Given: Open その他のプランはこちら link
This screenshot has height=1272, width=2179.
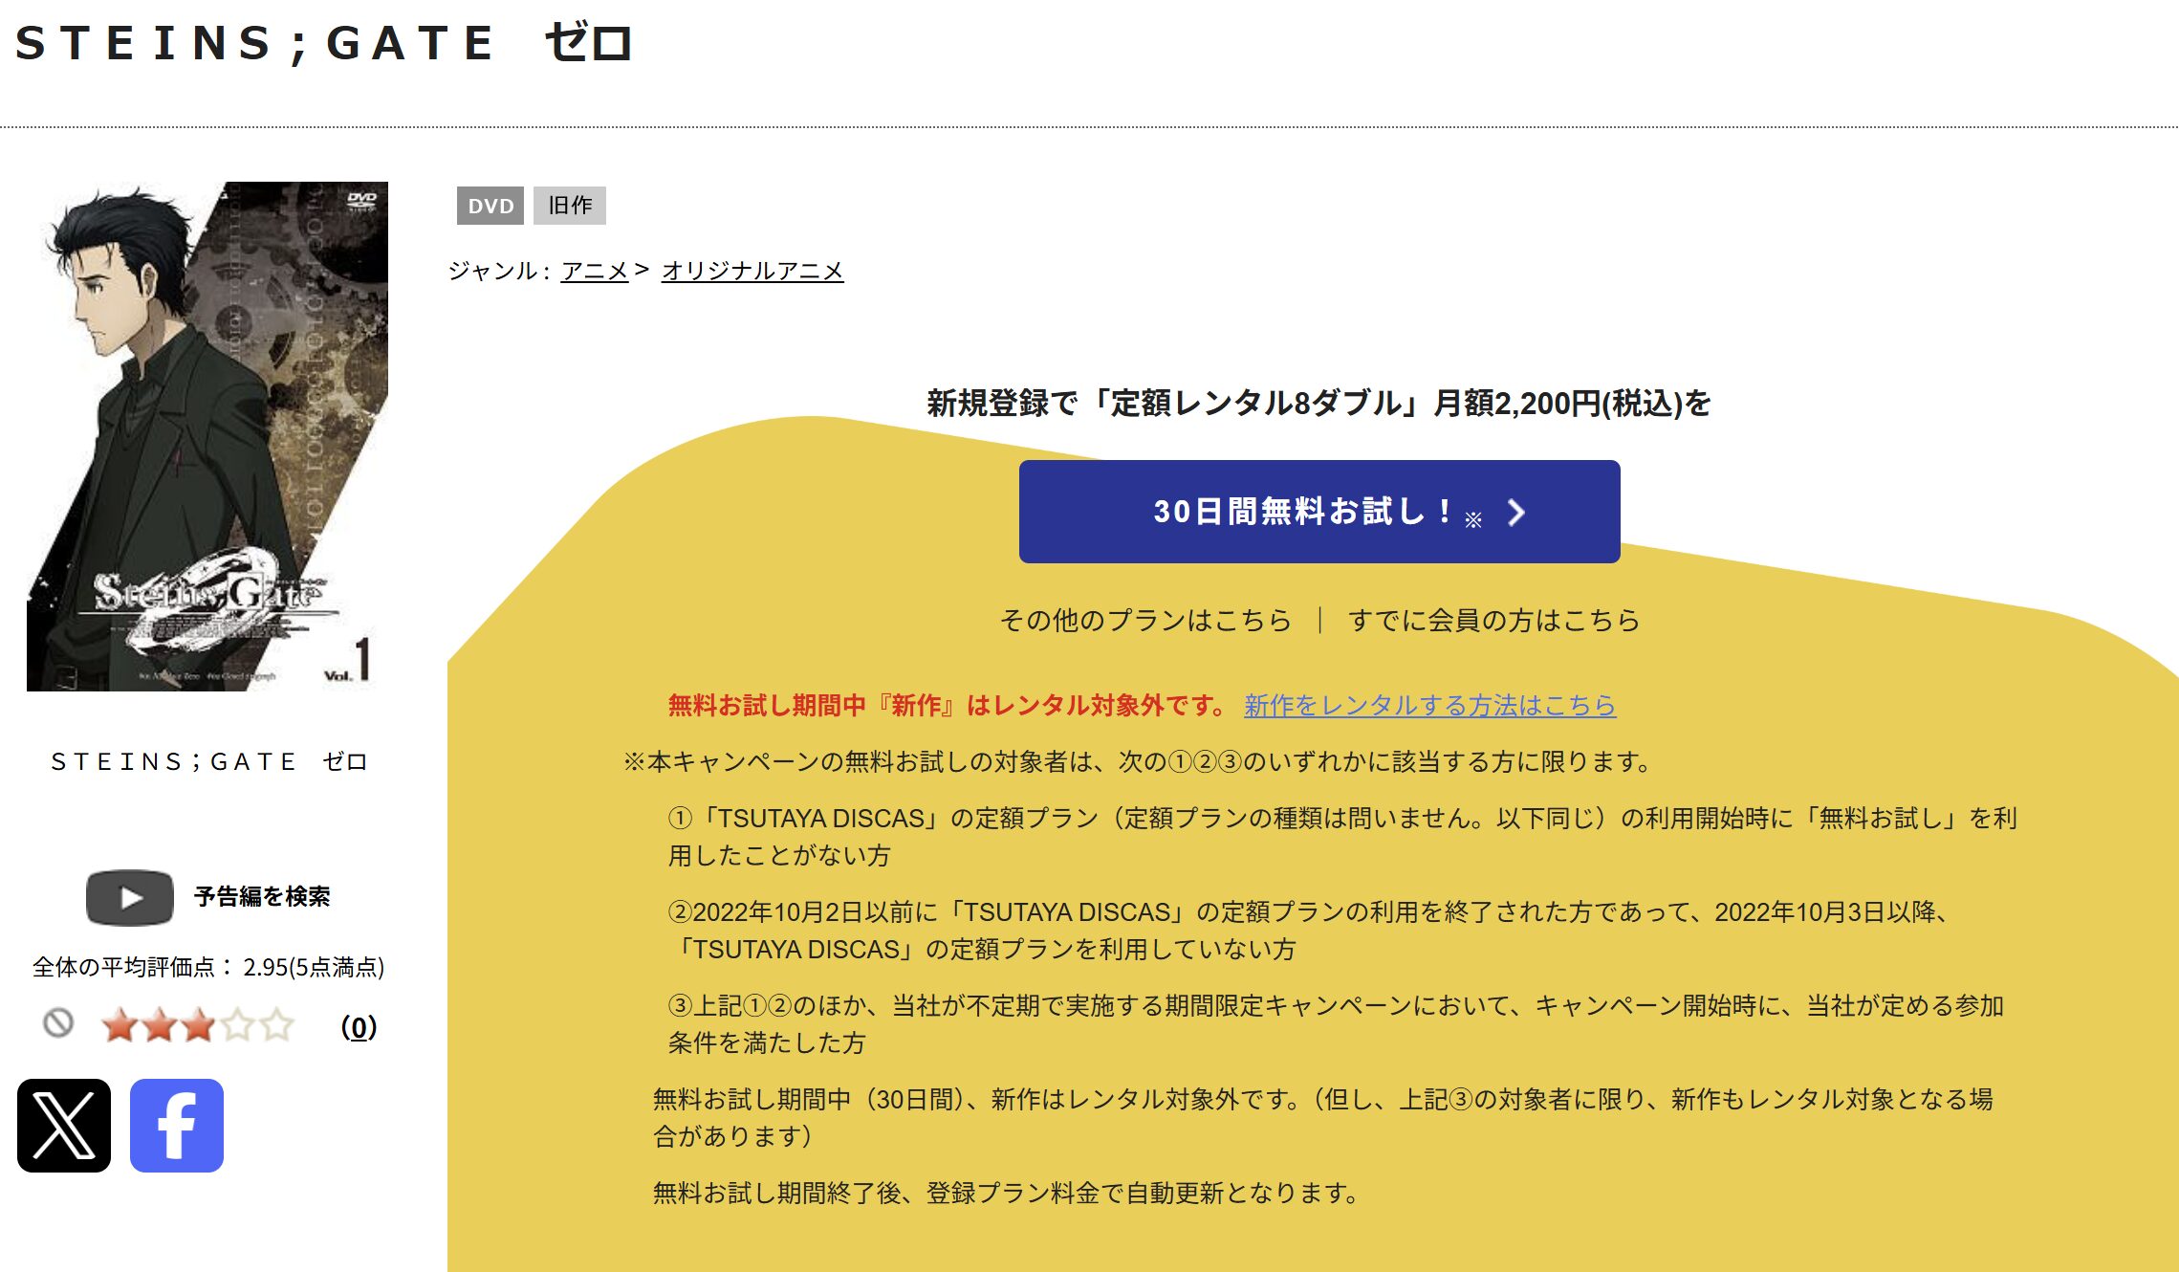Looking at the screenshot, I should [x=1145, y=621].
